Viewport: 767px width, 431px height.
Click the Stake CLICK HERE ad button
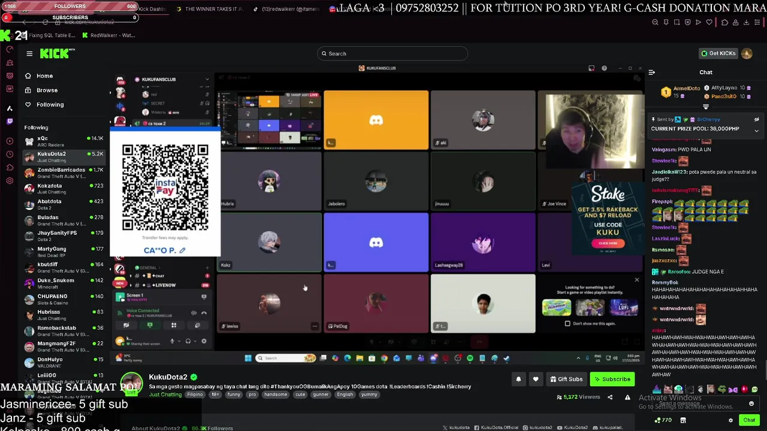point(608,243)
